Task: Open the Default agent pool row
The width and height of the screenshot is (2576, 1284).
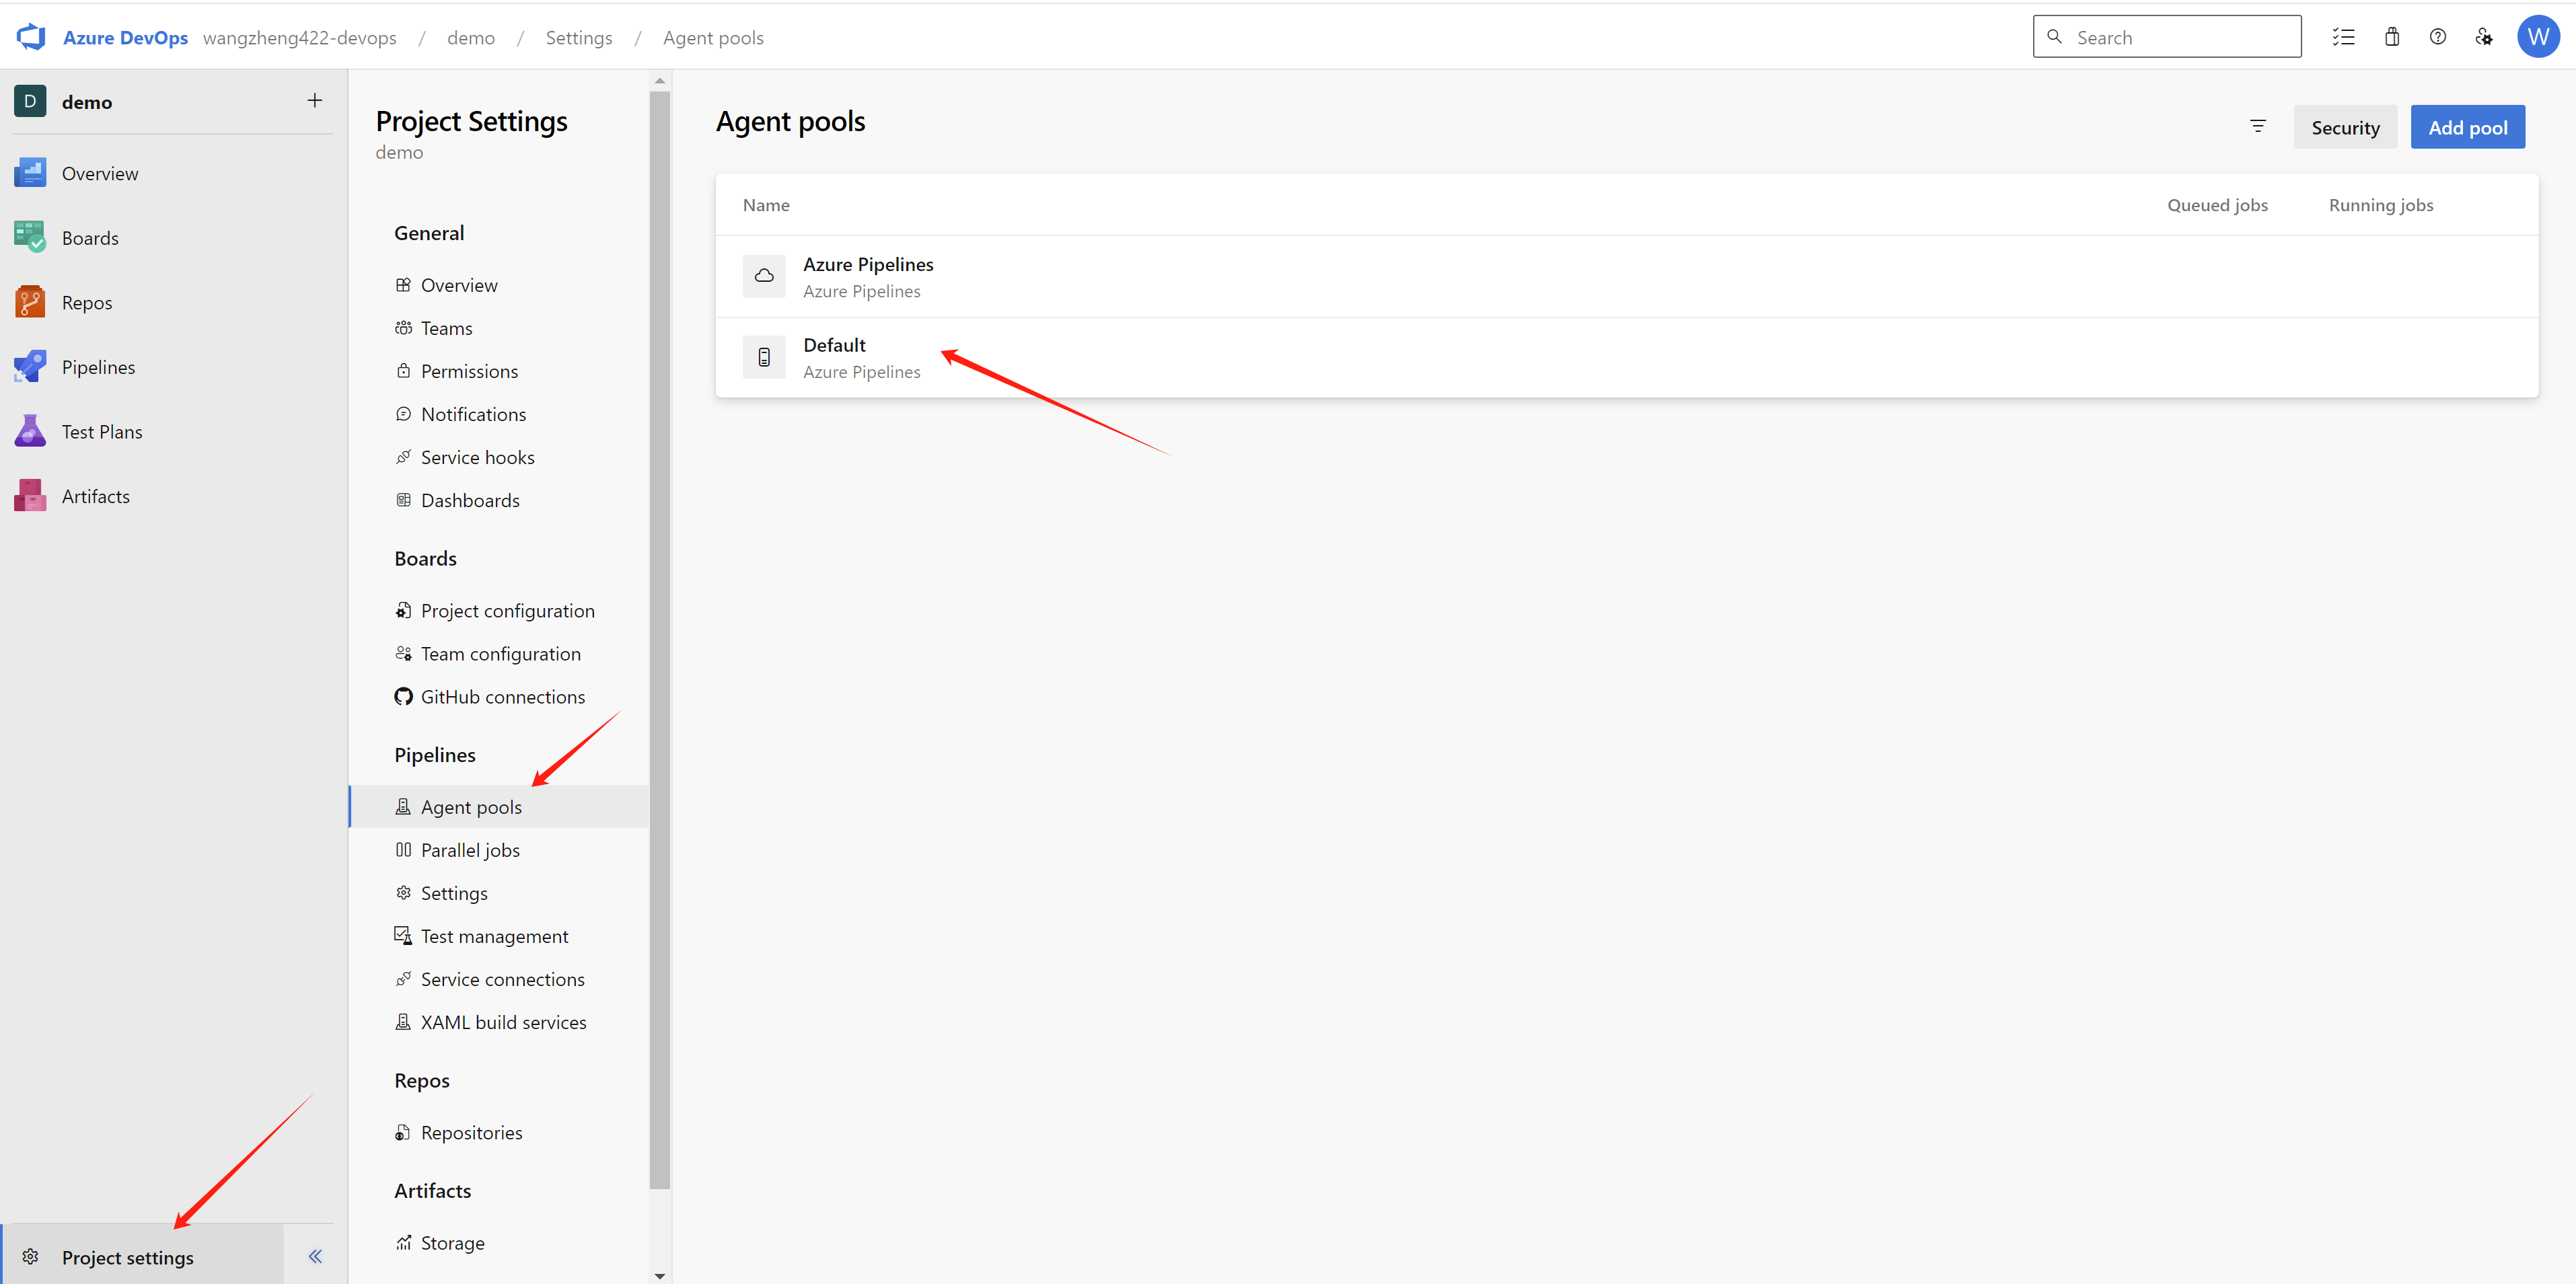Action: click(x=834, y=345)
